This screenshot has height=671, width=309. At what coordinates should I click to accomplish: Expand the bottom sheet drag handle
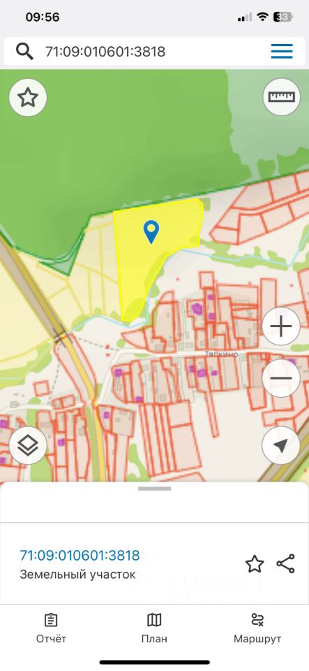coord(155,489)
